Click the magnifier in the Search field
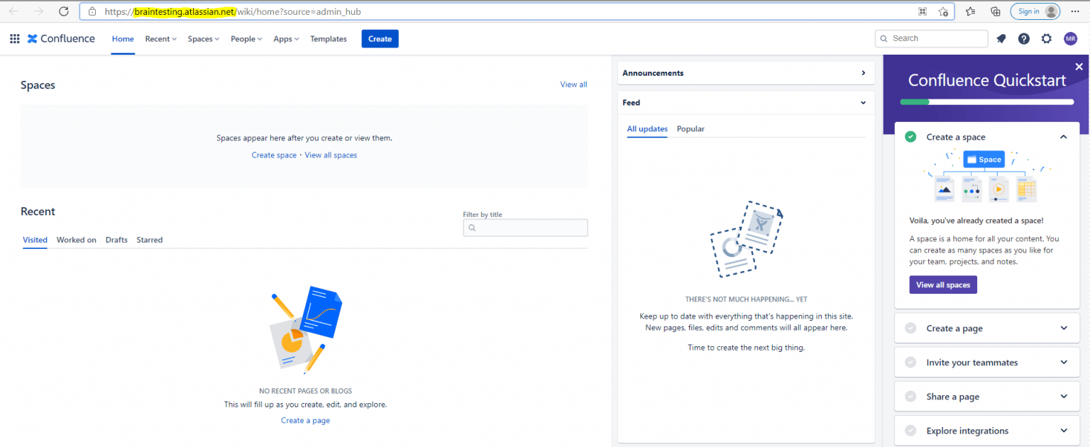Viewport: 1090px width, 447px height. tap(883, 38)
